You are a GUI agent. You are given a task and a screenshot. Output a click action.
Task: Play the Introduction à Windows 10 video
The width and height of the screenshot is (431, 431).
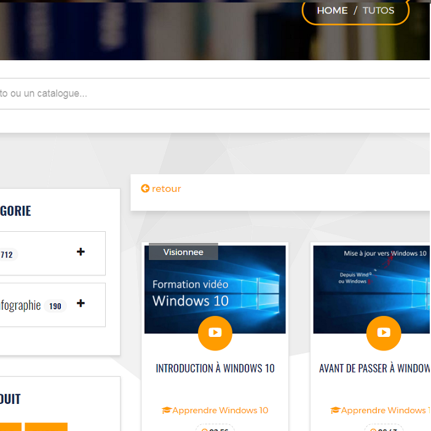point(215,333)
